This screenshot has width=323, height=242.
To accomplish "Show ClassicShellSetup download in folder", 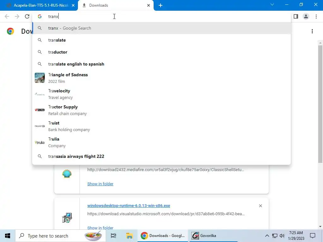I will (100, 184).
